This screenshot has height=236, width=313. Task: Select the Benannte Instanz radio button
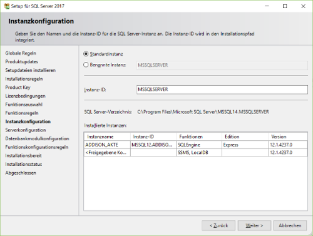[86, 65]
